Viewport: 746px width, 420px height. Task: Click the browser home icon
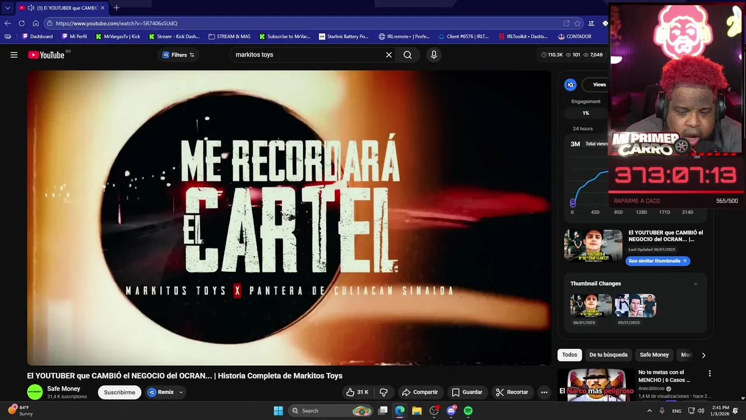coord(36,23)
